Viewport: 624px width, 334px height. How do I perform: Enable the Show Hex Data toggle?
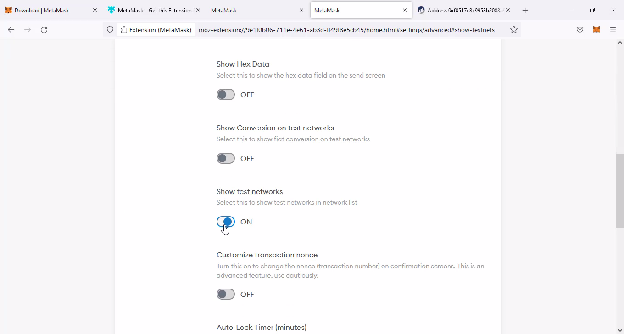pyautogui.click(x=226, y=95)
